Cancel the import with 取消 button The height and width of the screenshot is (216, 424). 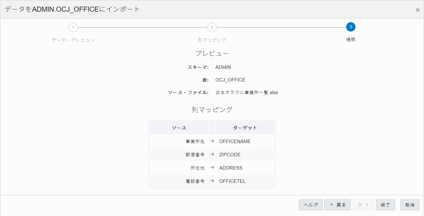(410, 205)
